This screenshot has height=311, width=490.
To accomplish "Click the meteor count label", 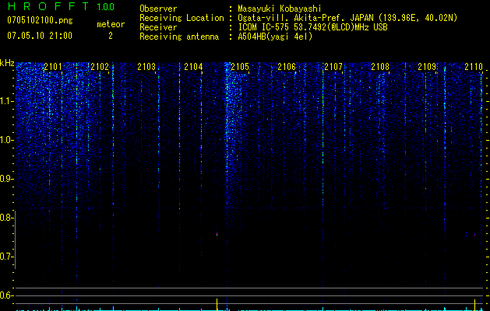I will 111,24.
